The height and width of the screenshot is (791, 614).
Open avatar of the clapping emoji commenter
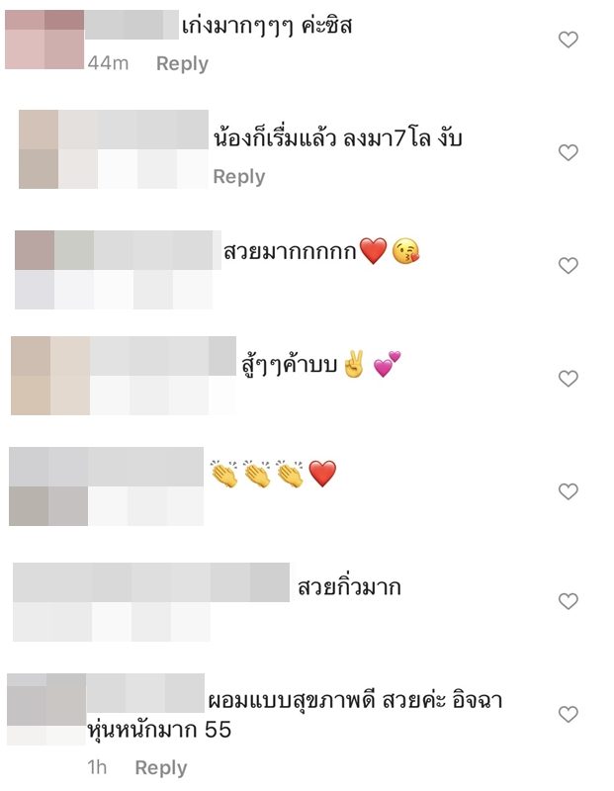[48, 486]
